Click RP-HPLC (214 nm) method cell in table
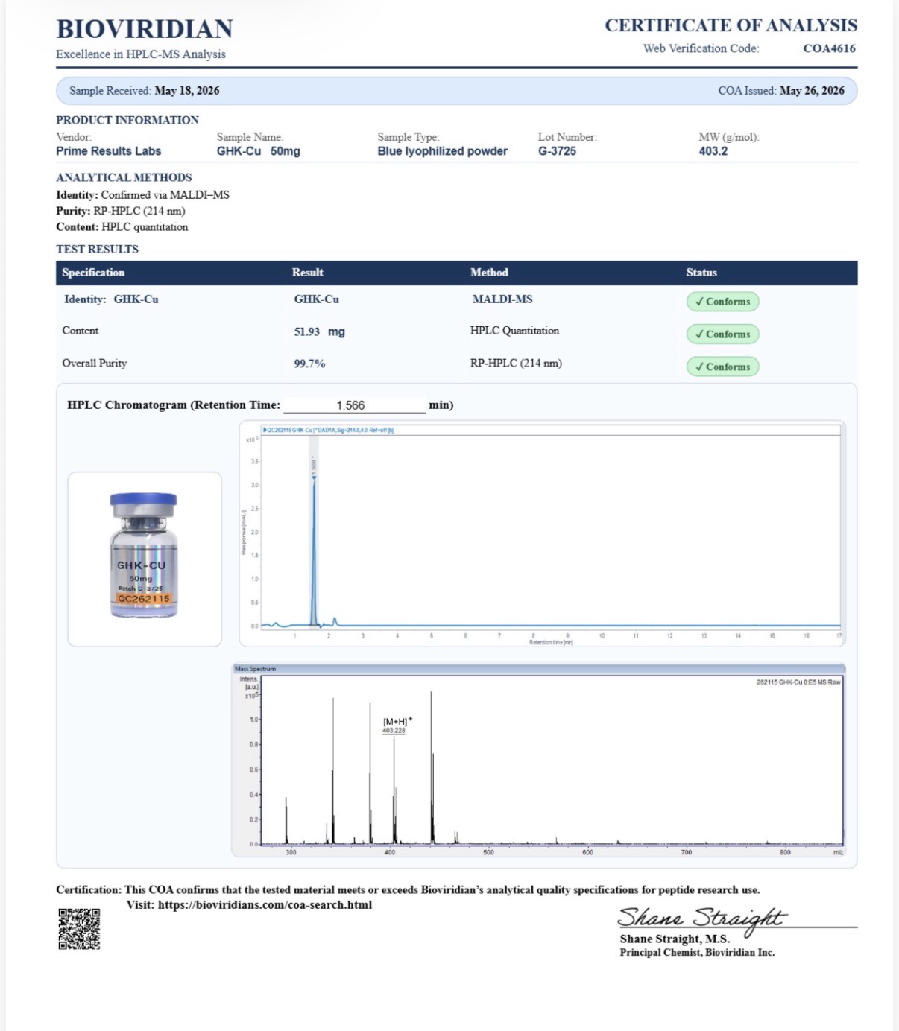This screenshot has width=899, height=1031. click(516, 364)
